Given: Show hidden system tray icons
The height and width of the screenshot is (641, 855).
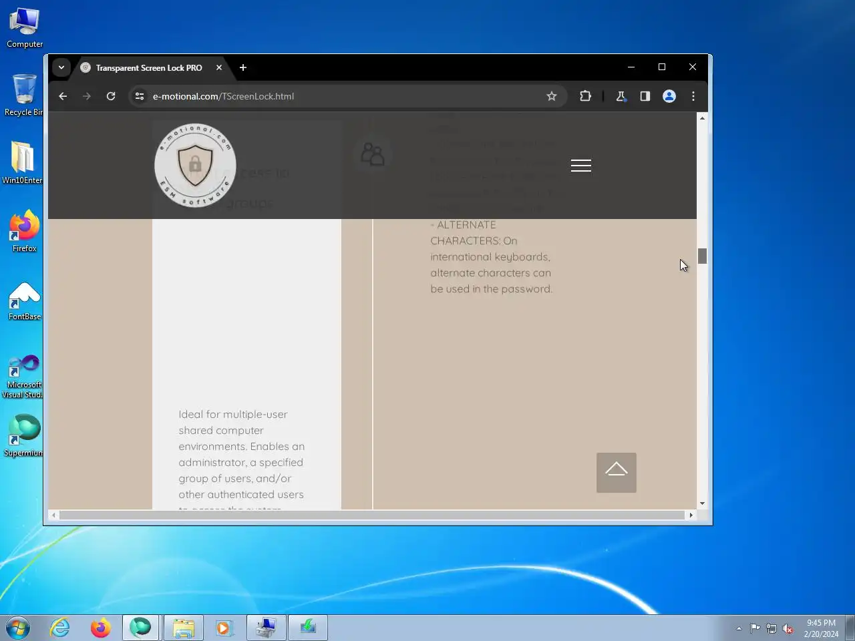Looking at the screenshot, I should 739,628.
